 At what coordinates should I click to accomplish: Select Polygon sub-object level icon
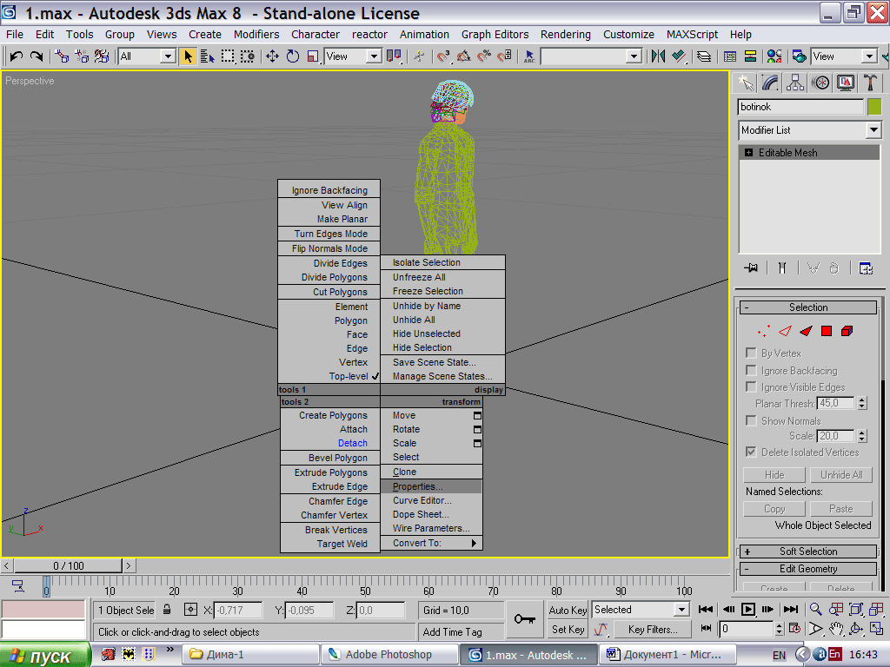point(827,331)
